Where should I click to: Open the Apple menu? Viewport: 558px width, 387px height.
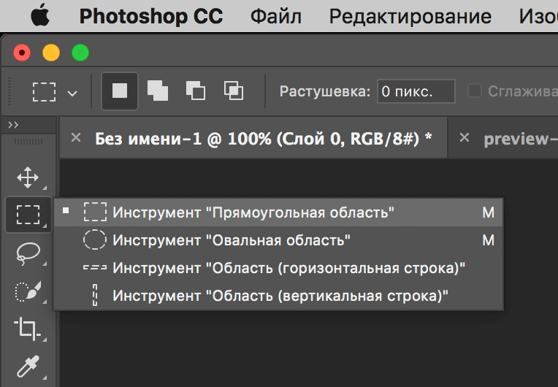[40, 16]
